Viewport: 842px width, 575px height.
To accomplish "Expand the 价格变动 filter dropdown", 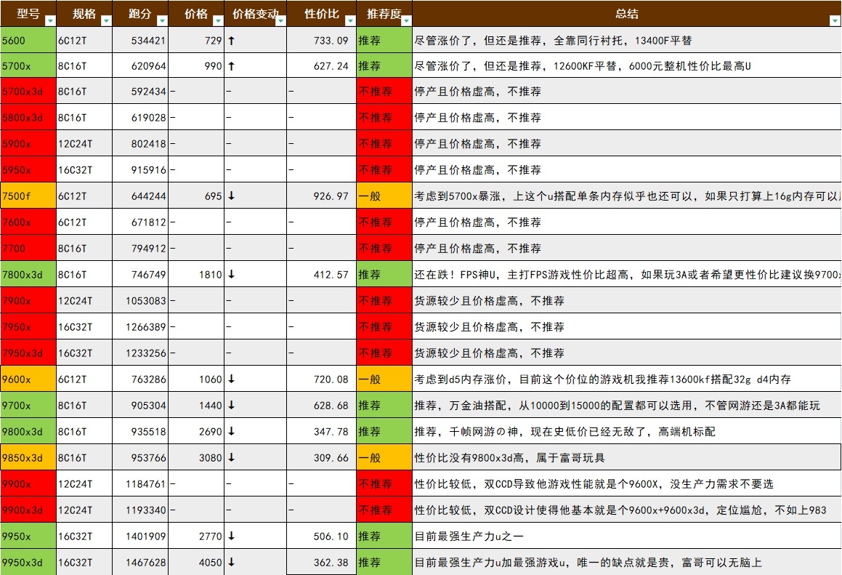I will 280,21.
